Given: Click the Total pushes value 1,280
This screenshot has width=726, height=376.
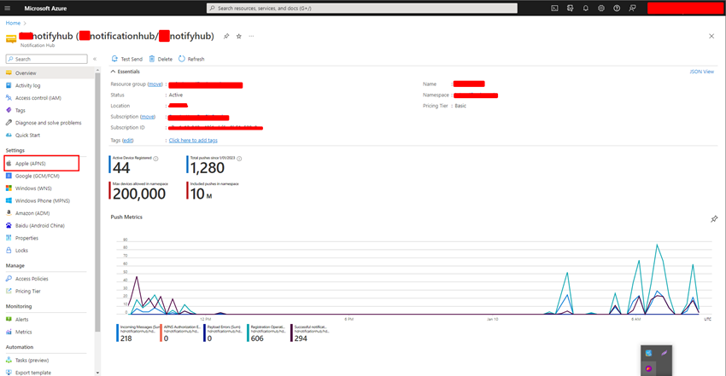Looking at the screenshot, I should point(208,168).
